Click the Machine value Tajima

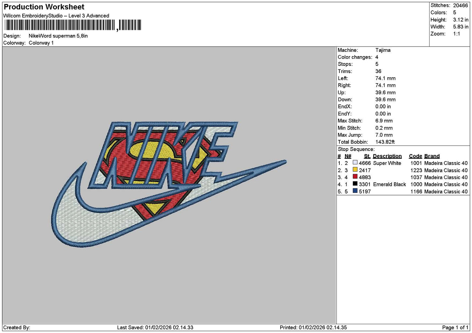(383, 50)
